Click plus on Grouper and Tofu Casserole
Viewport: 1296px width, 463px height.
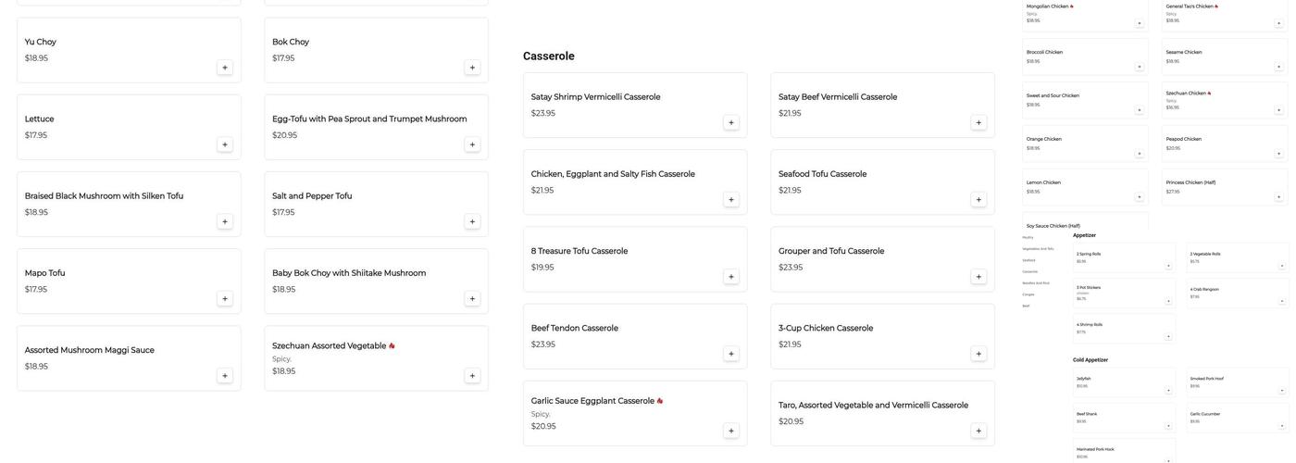978,277
